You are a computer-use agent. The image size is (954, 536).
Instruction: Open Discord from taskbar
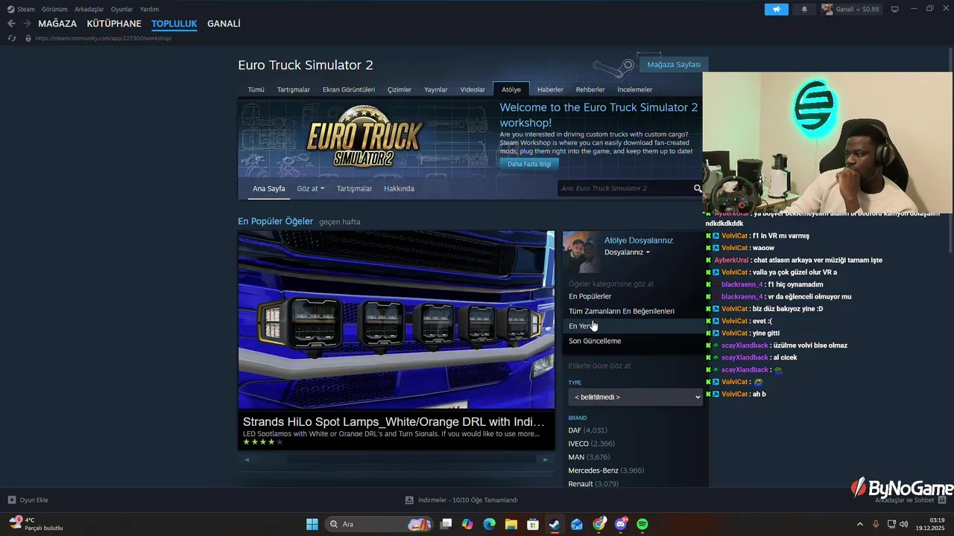621,524
